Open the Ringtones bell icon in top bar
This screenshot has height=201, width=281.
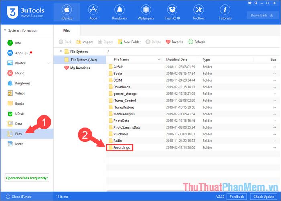pyautogui.click(x=119, y=12)
